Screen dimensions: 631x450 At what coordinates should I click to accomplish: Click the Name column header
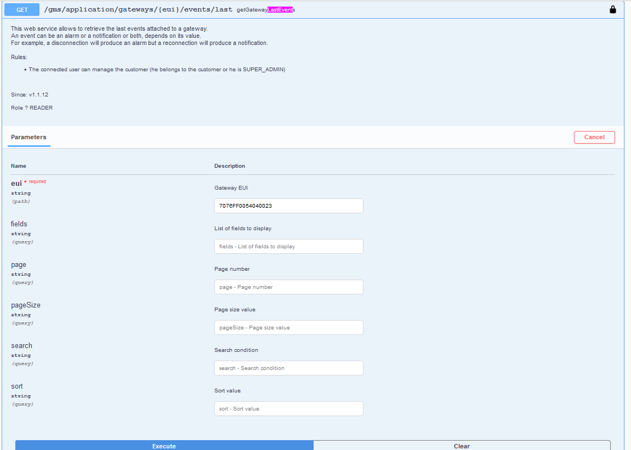tap(19, 166)
